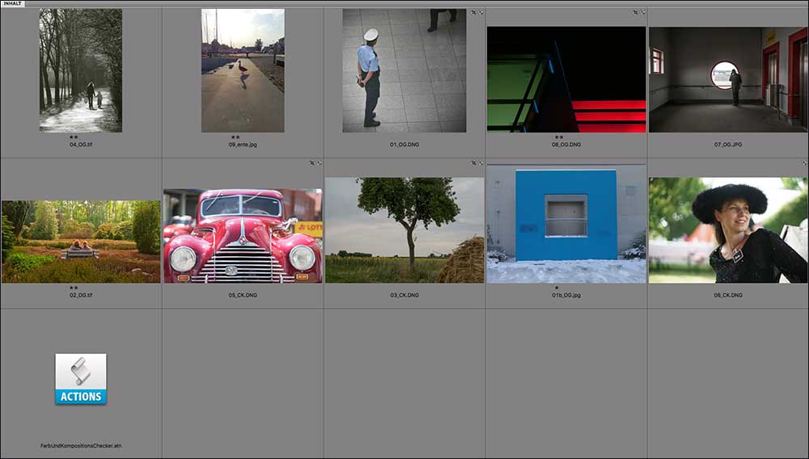Select the garden bench couple thumbnail

(x=81, y=242)
